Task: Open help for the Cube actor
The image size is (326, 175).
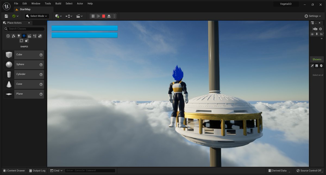Action: [41, 55]
